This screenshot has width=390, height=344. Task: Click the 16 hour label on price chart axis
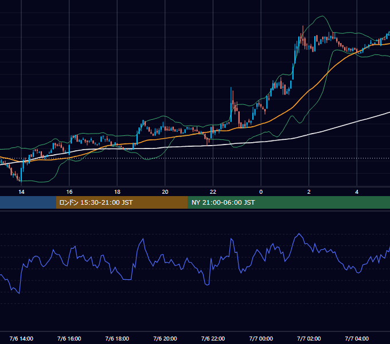pos(69,192)
